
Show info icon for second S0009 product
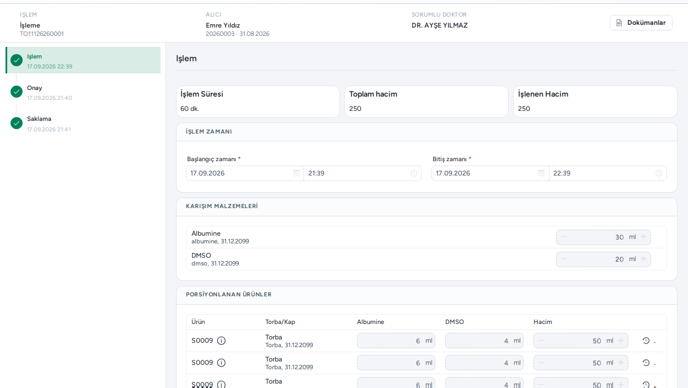click(221, 363)
